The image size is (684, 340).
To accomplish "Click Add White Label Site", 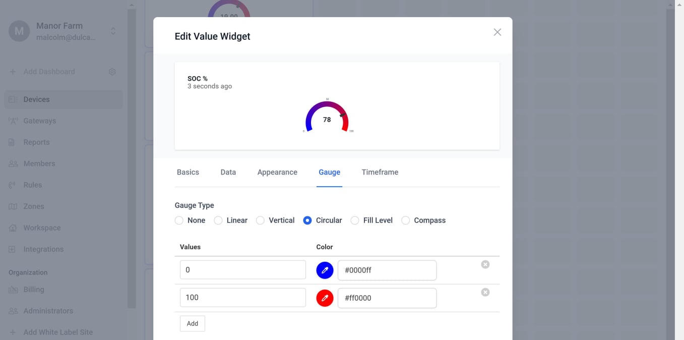I will point(58,332).
